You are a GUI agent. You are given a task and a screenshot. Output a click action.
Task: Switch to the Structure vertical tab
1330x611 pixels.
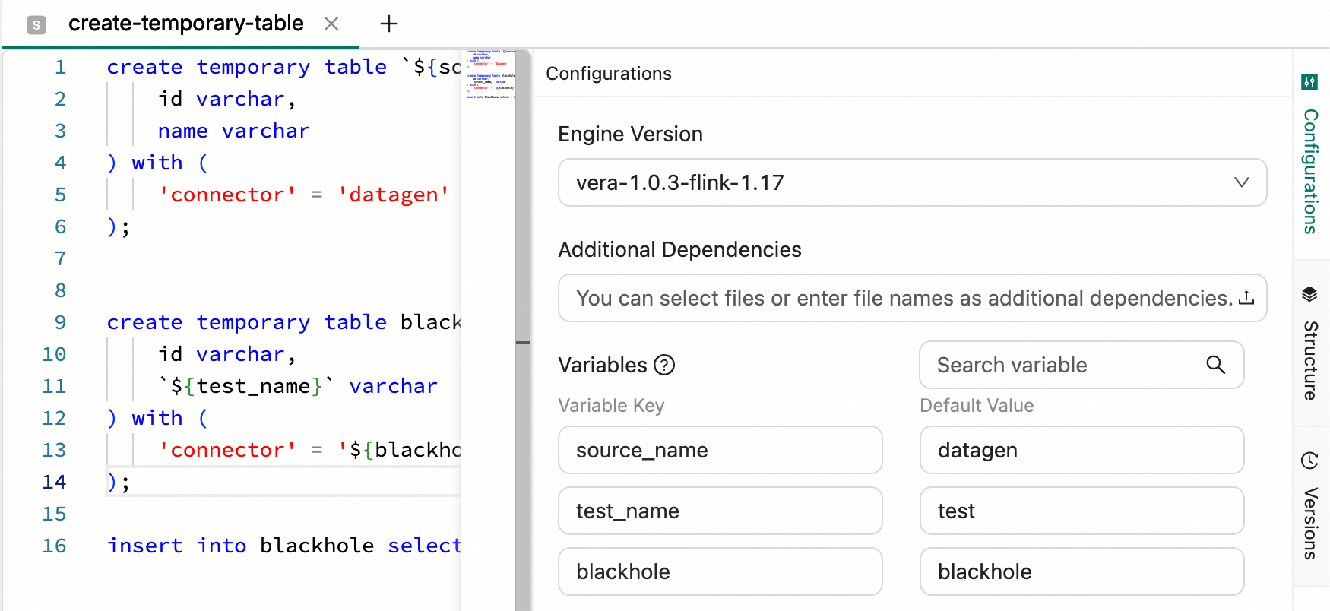click(1311, 360)
